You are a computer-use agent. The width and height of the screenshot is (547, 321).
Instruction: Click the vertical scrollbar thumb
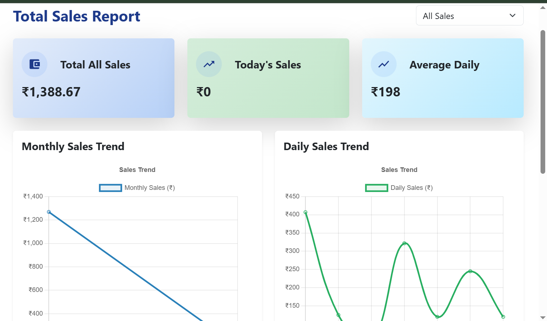pos(543,102)
